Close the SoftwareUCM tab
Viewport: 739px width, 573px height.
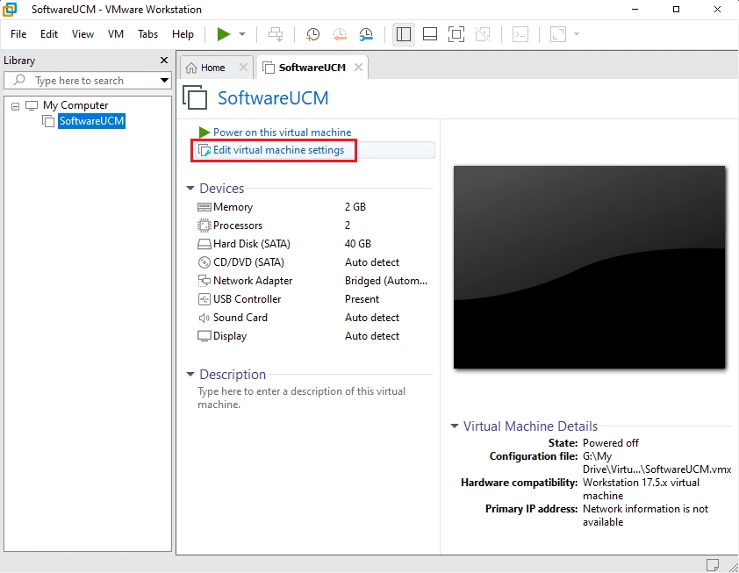pyautogui.click(x=359, y=68)
